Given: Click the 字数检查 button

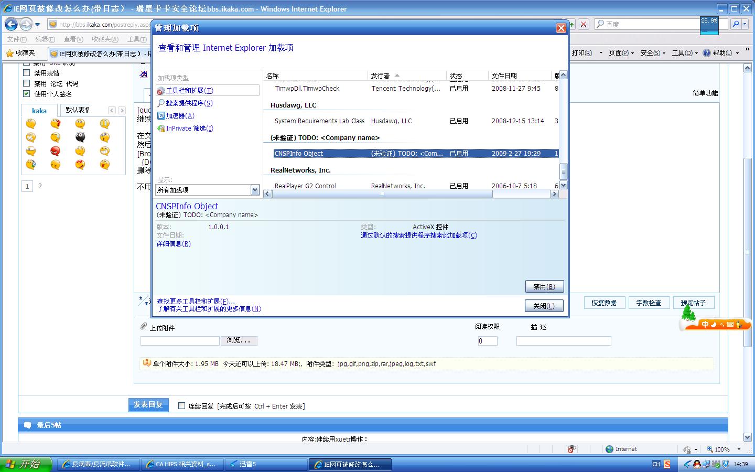Looking at the screenshot, I should pos(649,303).
